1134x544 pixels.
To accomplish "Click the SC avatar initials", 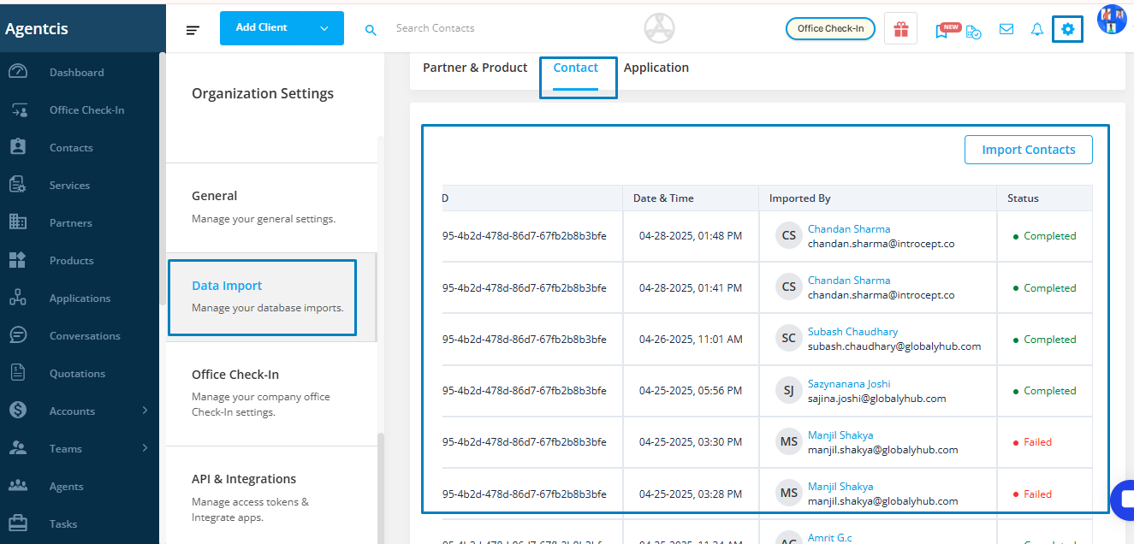I will point(789,339).
